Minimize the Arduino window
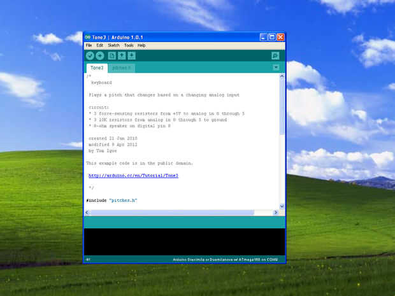Viewport: 395px width, 296px height. click(x=263, y=38)
